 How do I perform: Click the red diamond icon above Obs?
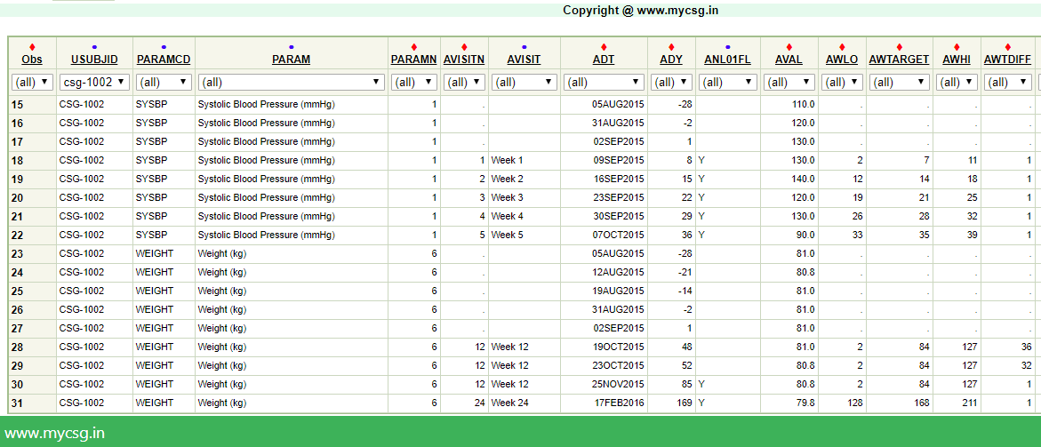coord(32,47)
